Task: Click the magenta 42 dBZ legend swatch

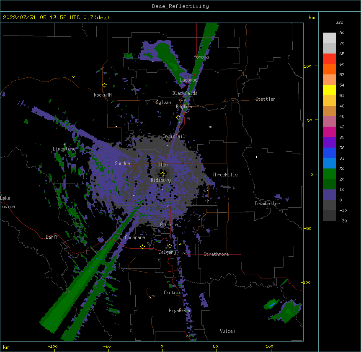Action: click(x=329, y=132)
